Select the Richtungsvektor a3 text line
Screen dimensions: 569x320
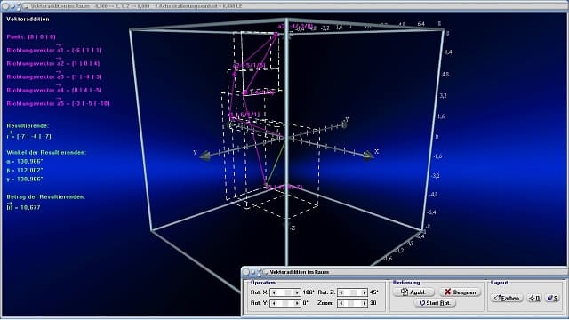point(54,77)
